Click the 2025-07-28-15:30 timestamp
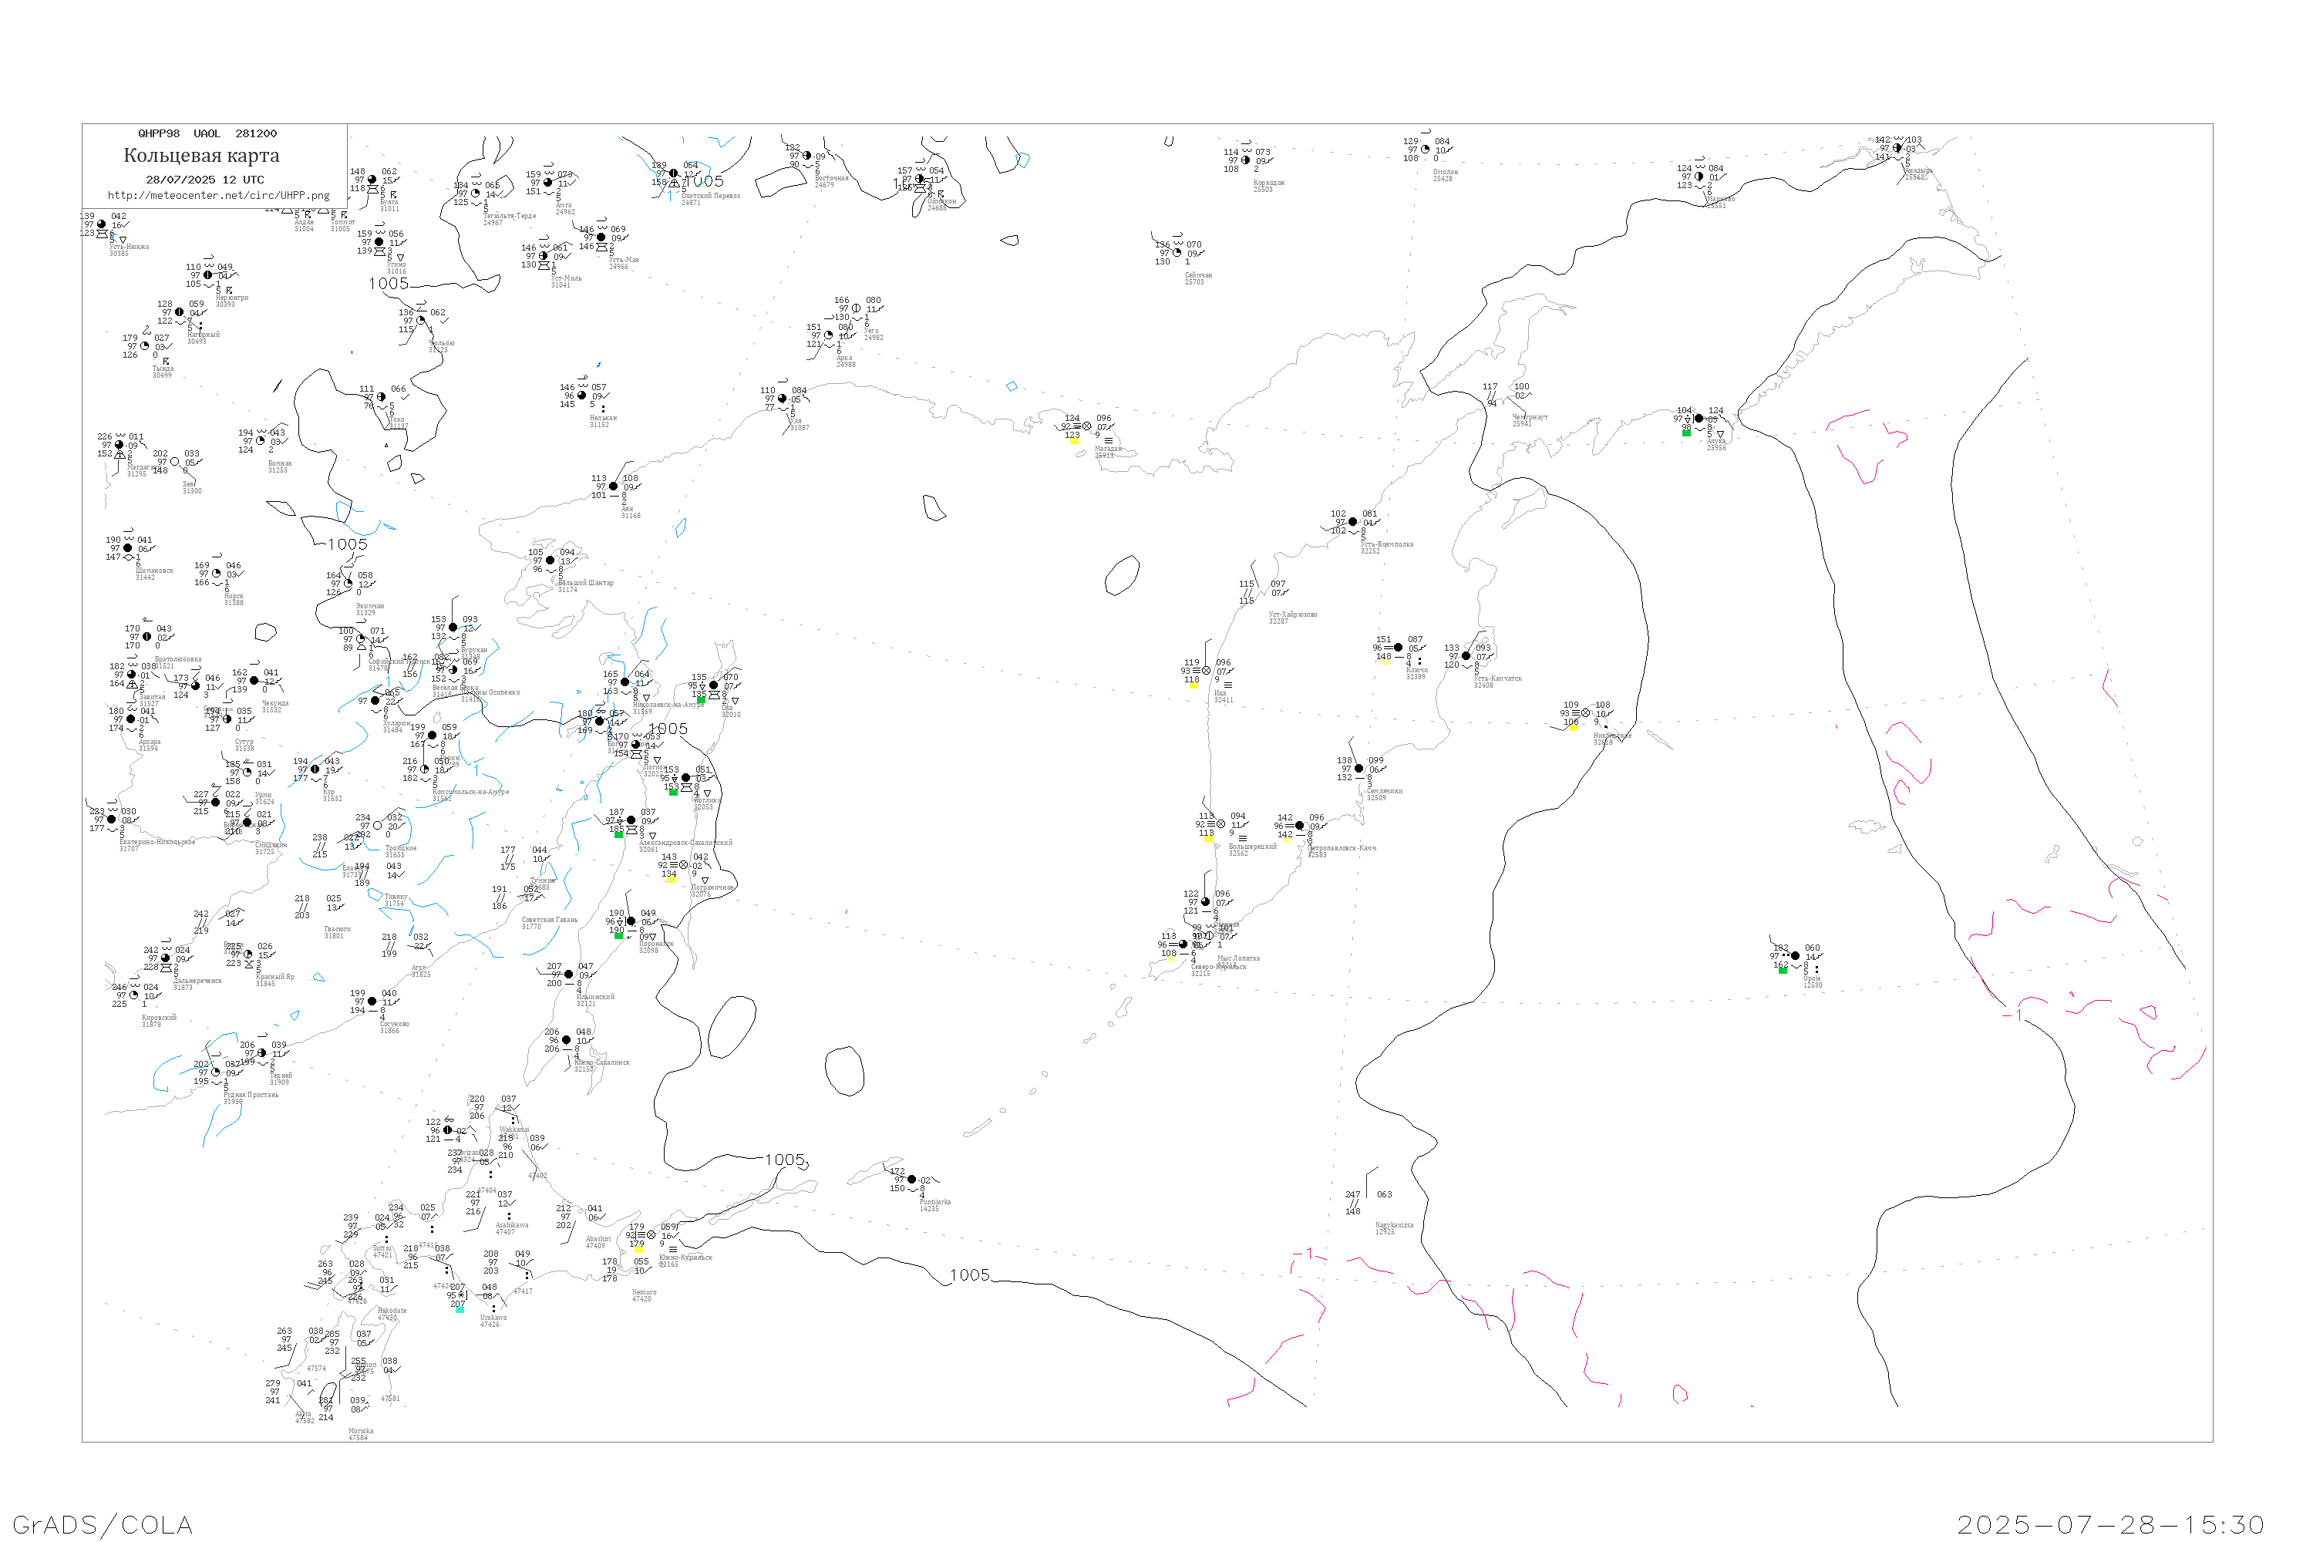Image resolution: width=2313 pixels, height=1542 pixels. (2110, 1524)
